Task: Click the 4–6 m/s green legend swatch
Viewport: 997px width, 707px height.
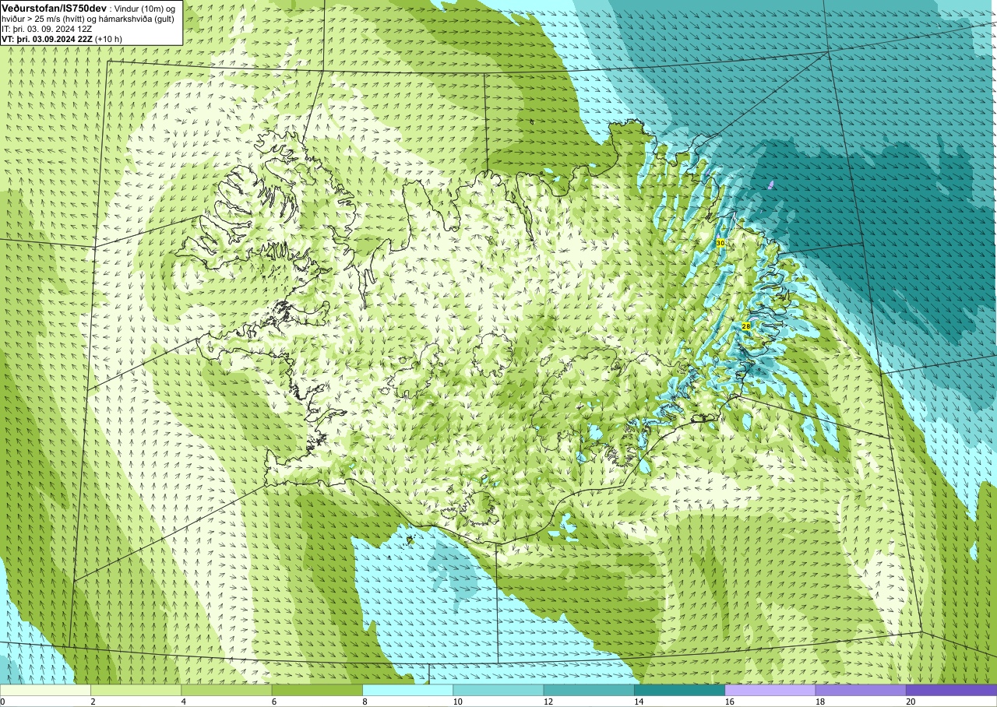Action: (x=227, y=690)
